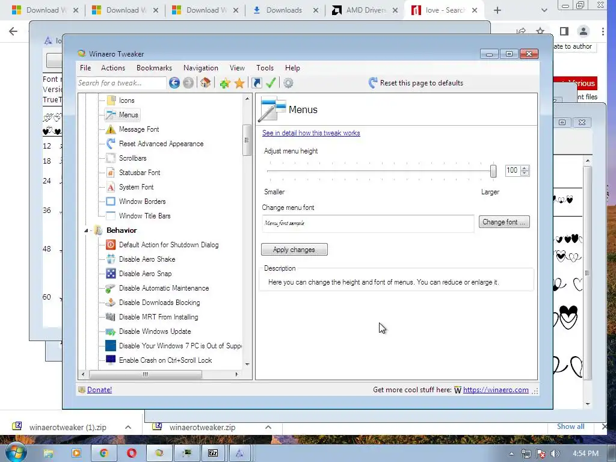Click the Default Action for Shutdown Dialog icon
Image resolution: width=616 pixels, height=462 pixels.
point(111,245)
